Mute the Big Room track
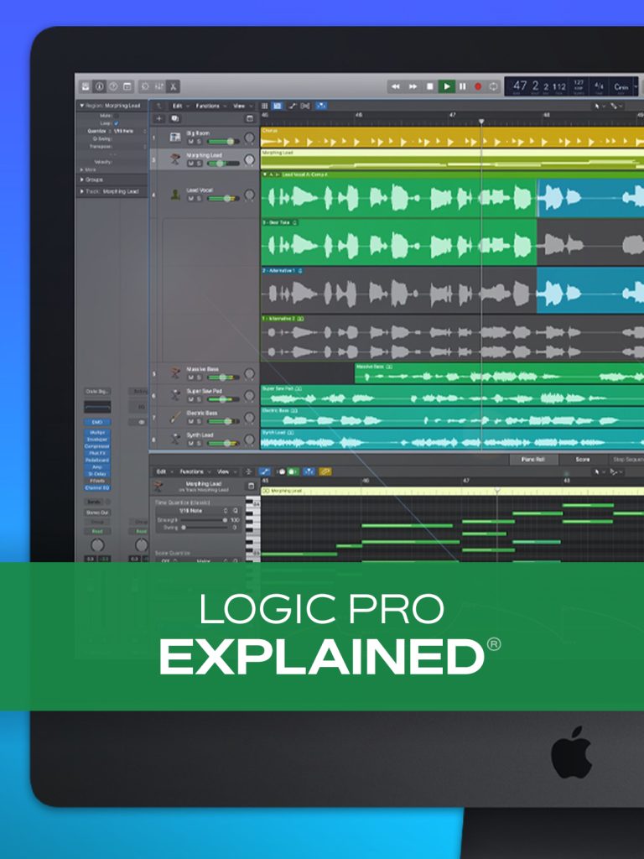 [190, 141]
